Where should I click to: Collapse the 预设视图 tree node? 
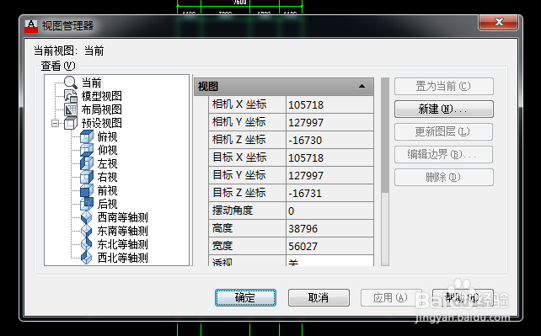(56, 123)
